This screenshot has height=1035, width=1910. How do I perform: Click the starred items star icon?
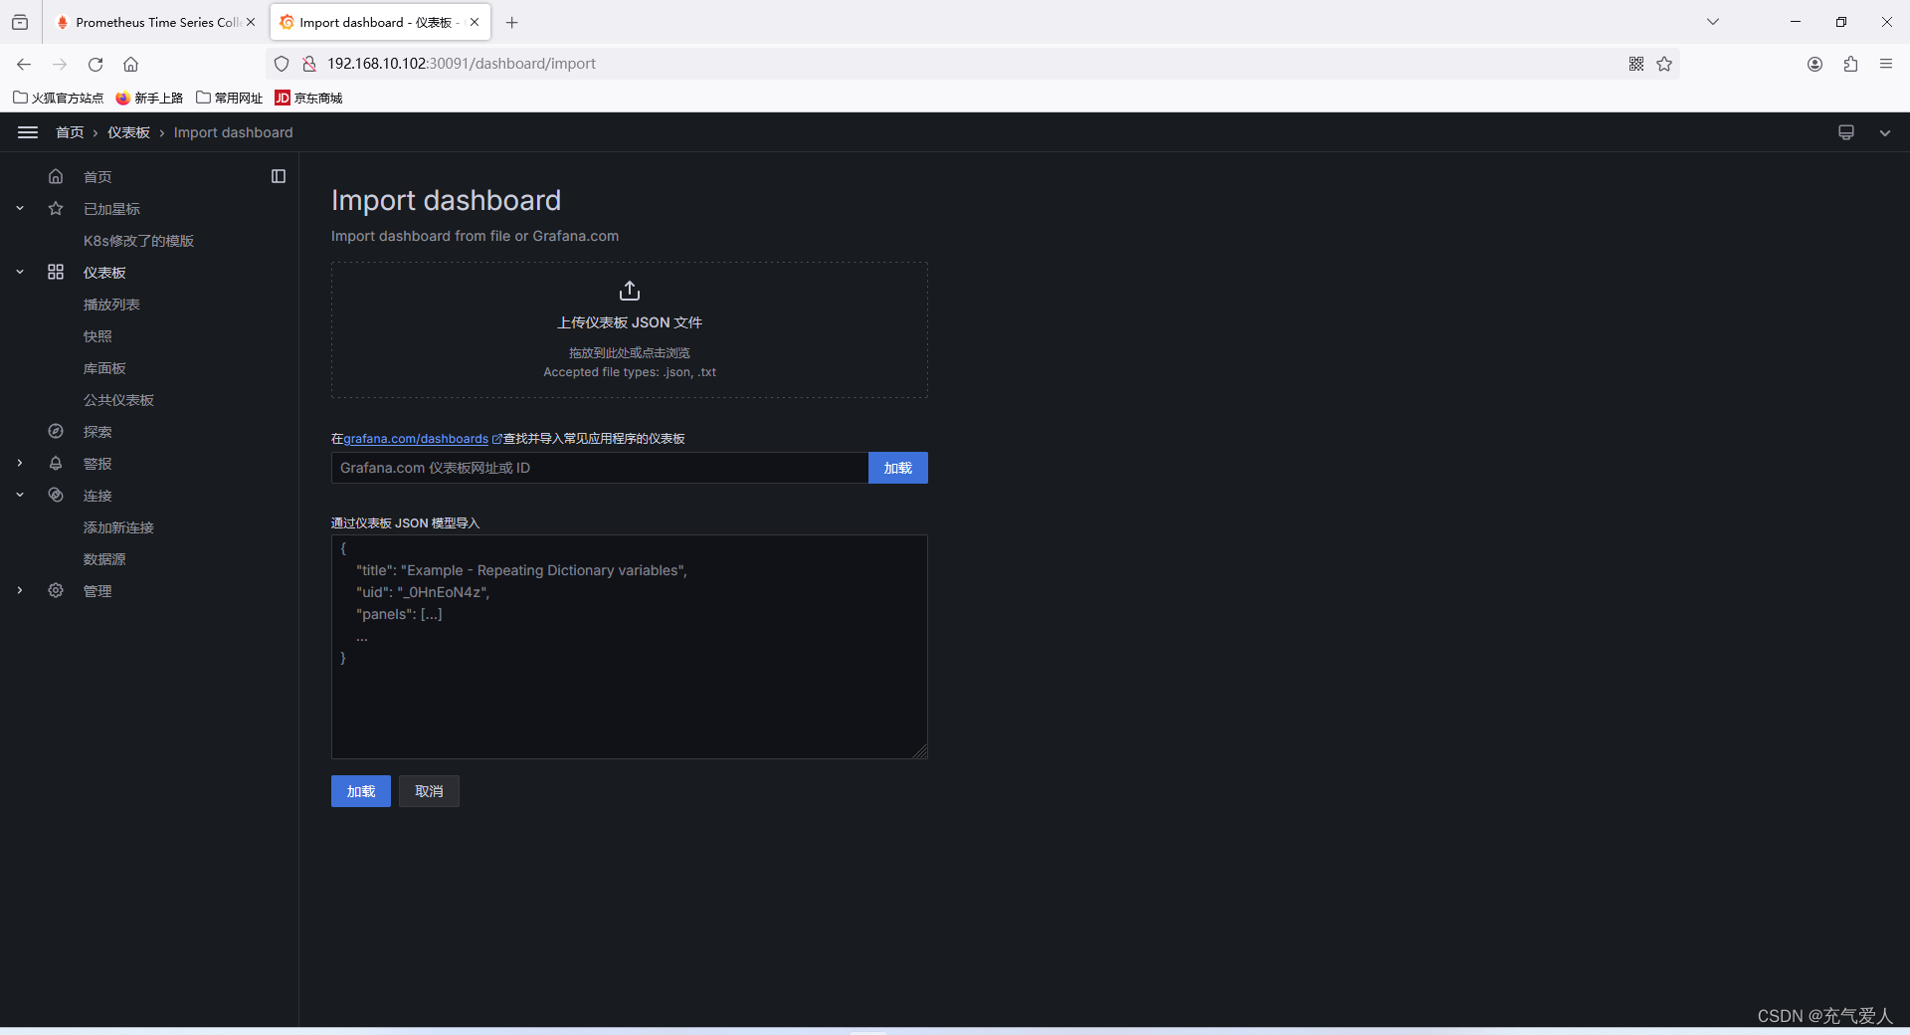tap(56, 208)
